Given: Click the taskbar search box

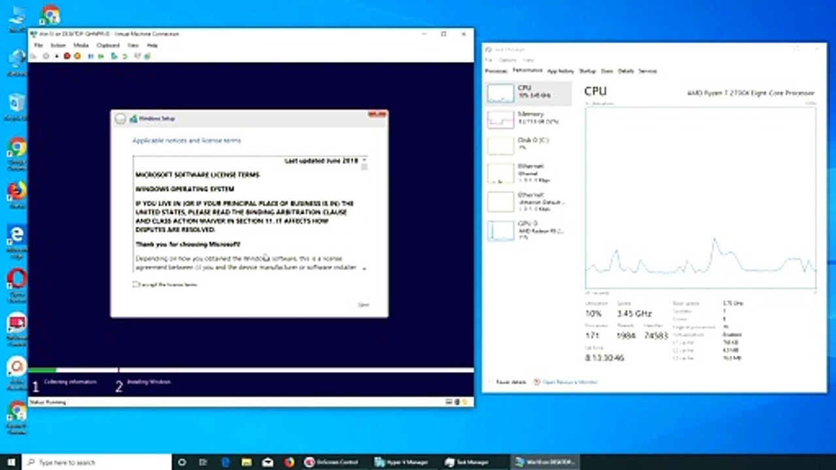Looking at the screenshot, I should [x=97, y=462].
